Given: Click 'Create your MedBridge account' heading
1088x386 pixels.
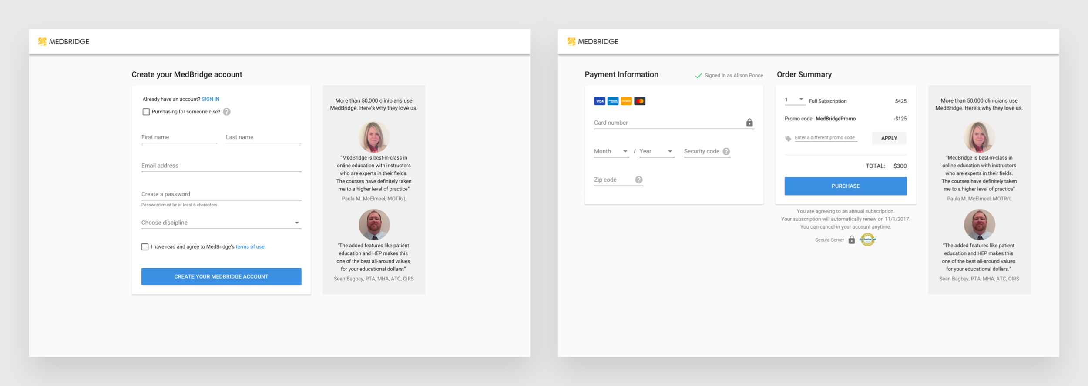Looking at the screenshot, I should point(187,75).
